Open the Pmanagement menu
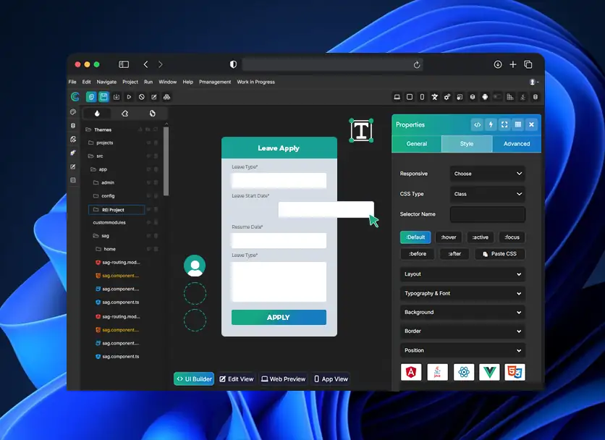 215,82
